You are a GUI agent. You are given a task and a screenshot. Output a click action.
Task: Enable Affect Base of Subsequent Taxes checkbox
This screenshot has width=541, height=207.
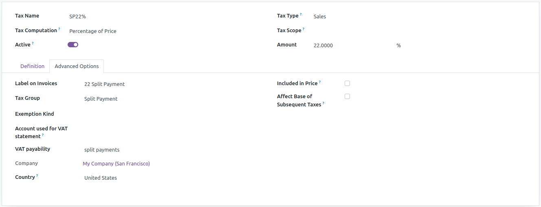point(347,97)
